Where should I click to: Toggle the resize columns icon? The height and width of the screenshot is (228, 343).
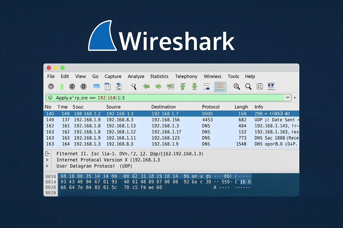click(271, 86)
